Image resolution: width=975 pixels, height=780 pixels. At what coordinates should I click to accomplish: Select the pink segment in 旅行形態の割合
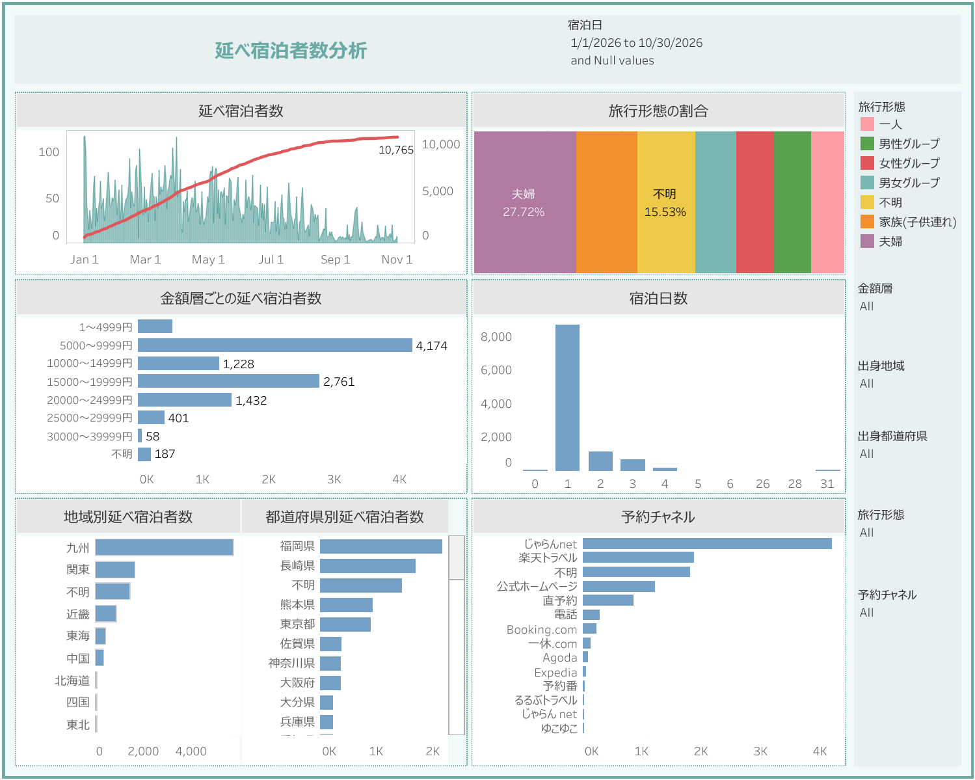coord(827,202)
